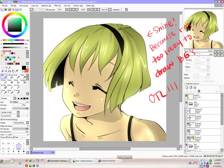The width and height of the screenshot is (224, 168).
Task: Enable Selection Source radio button
Action: point(185,84)
